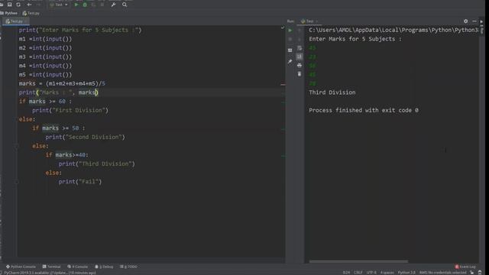Open Run panel gear settings
The height and width of the screenshot is (275, 489).
pyautogui.click(x=465, y=21)
